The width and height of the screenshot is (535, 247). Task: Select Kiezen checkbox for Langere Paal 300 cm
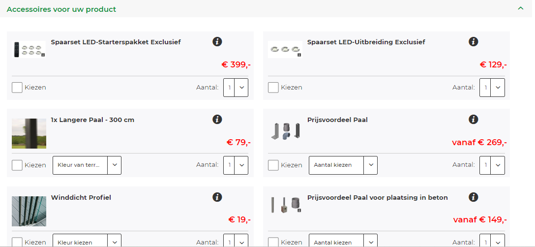[x=17, y=165]
